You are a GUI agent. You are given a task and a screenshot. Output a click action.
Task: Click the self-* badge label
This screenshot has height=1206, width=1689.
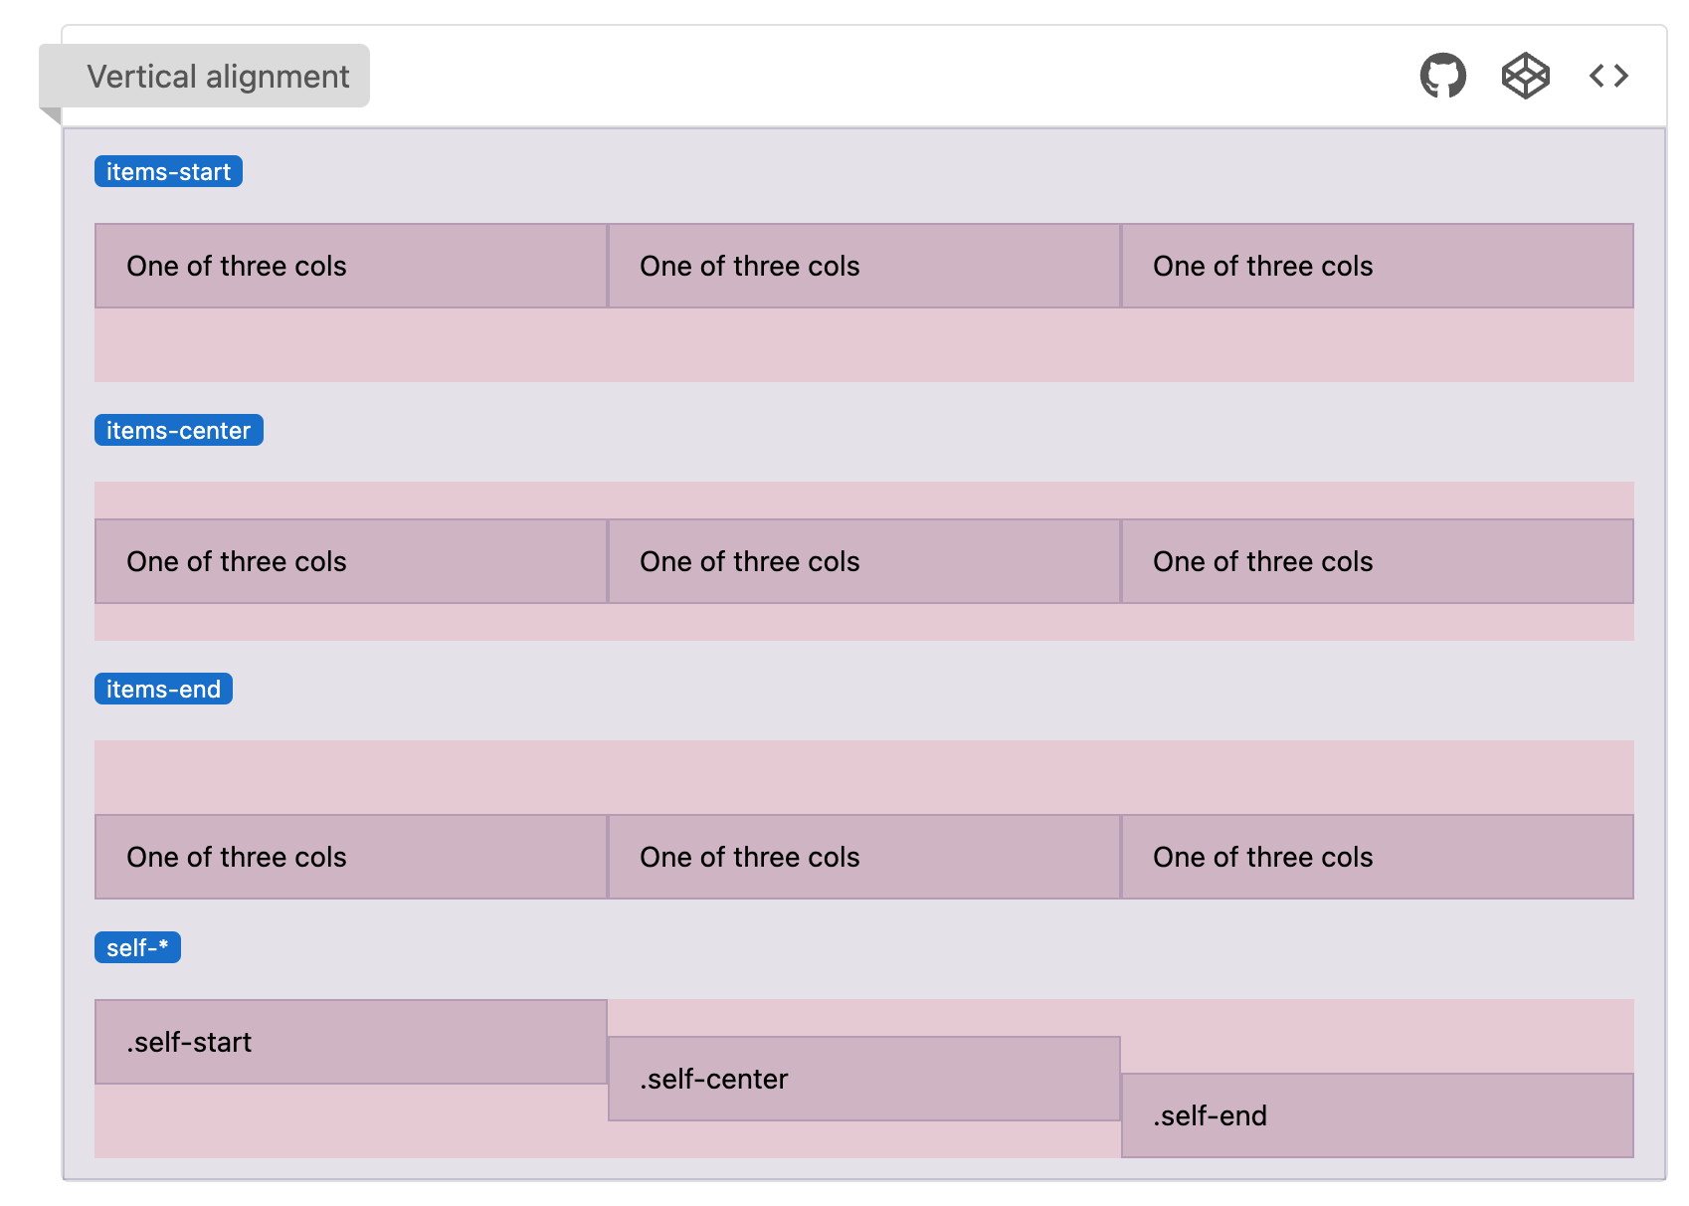pyautogui.click(x=137, y=948)
